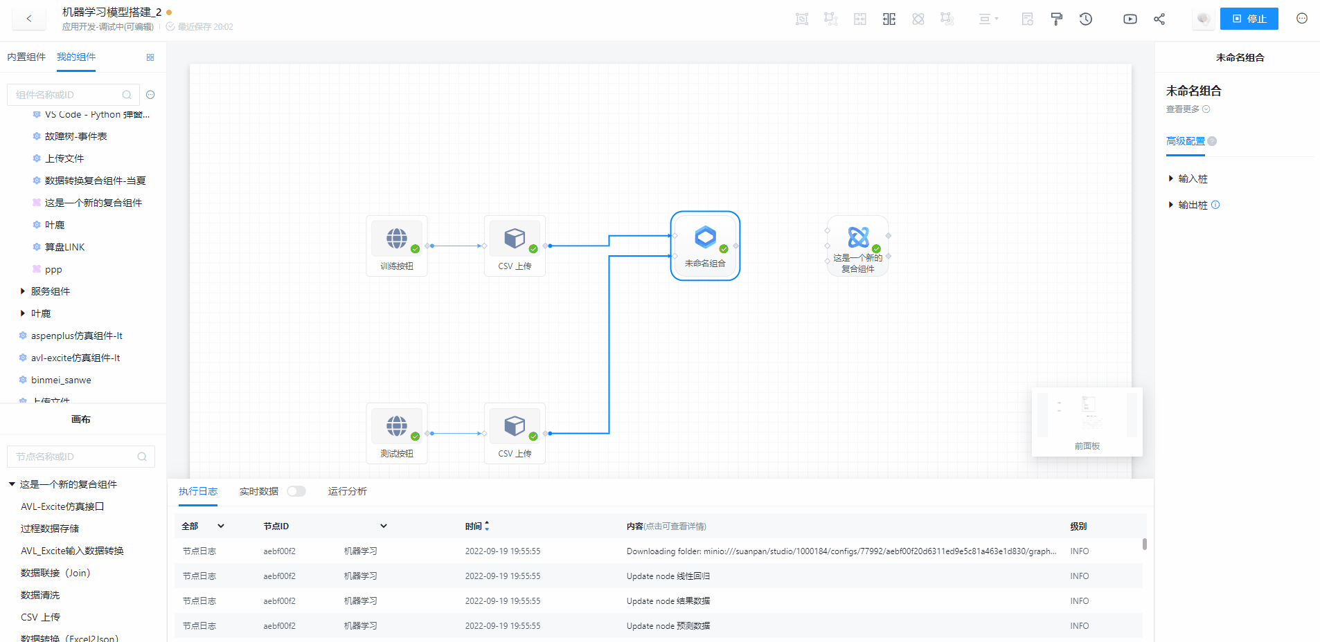Image resolution: width=1320 pixels, height=642 pixels.
Task: Select the 未命名组合 node on canvas
Action: click(x=705, y=245)
